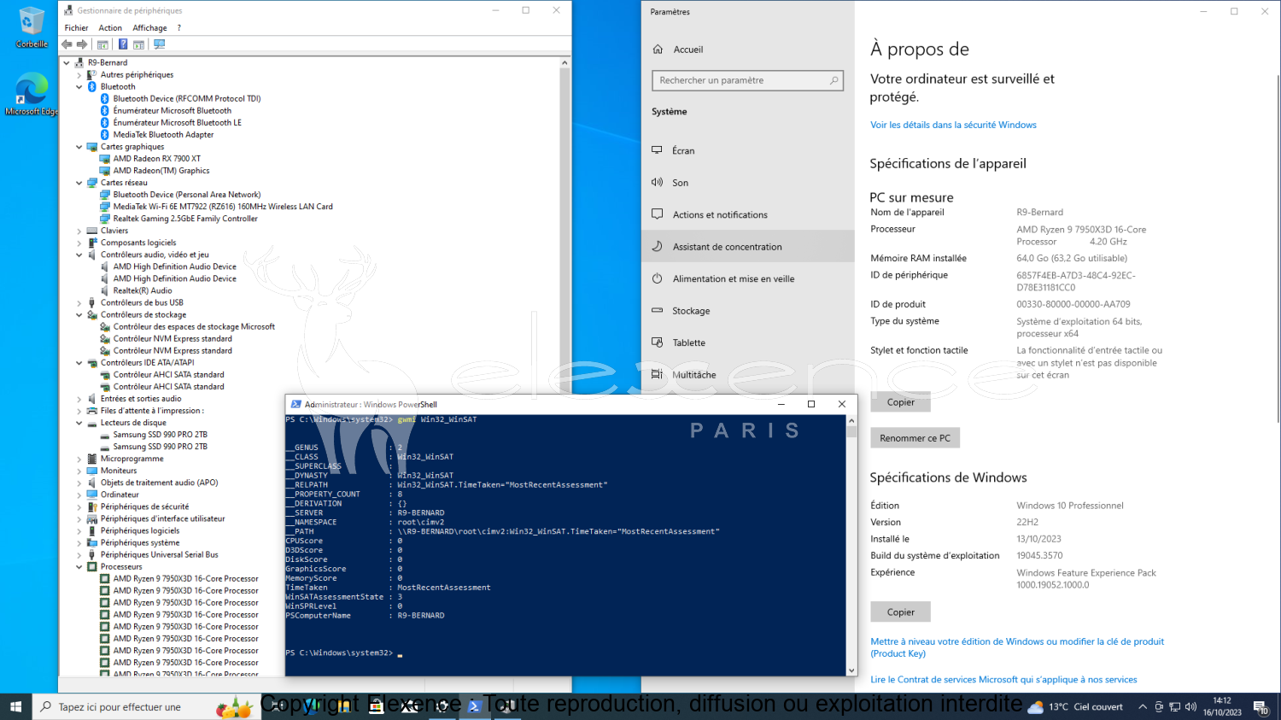This screenshot has height=720, width=1281.
Task: Open the Fichier menu in Device Manager
Action: [x=76, y=28]
